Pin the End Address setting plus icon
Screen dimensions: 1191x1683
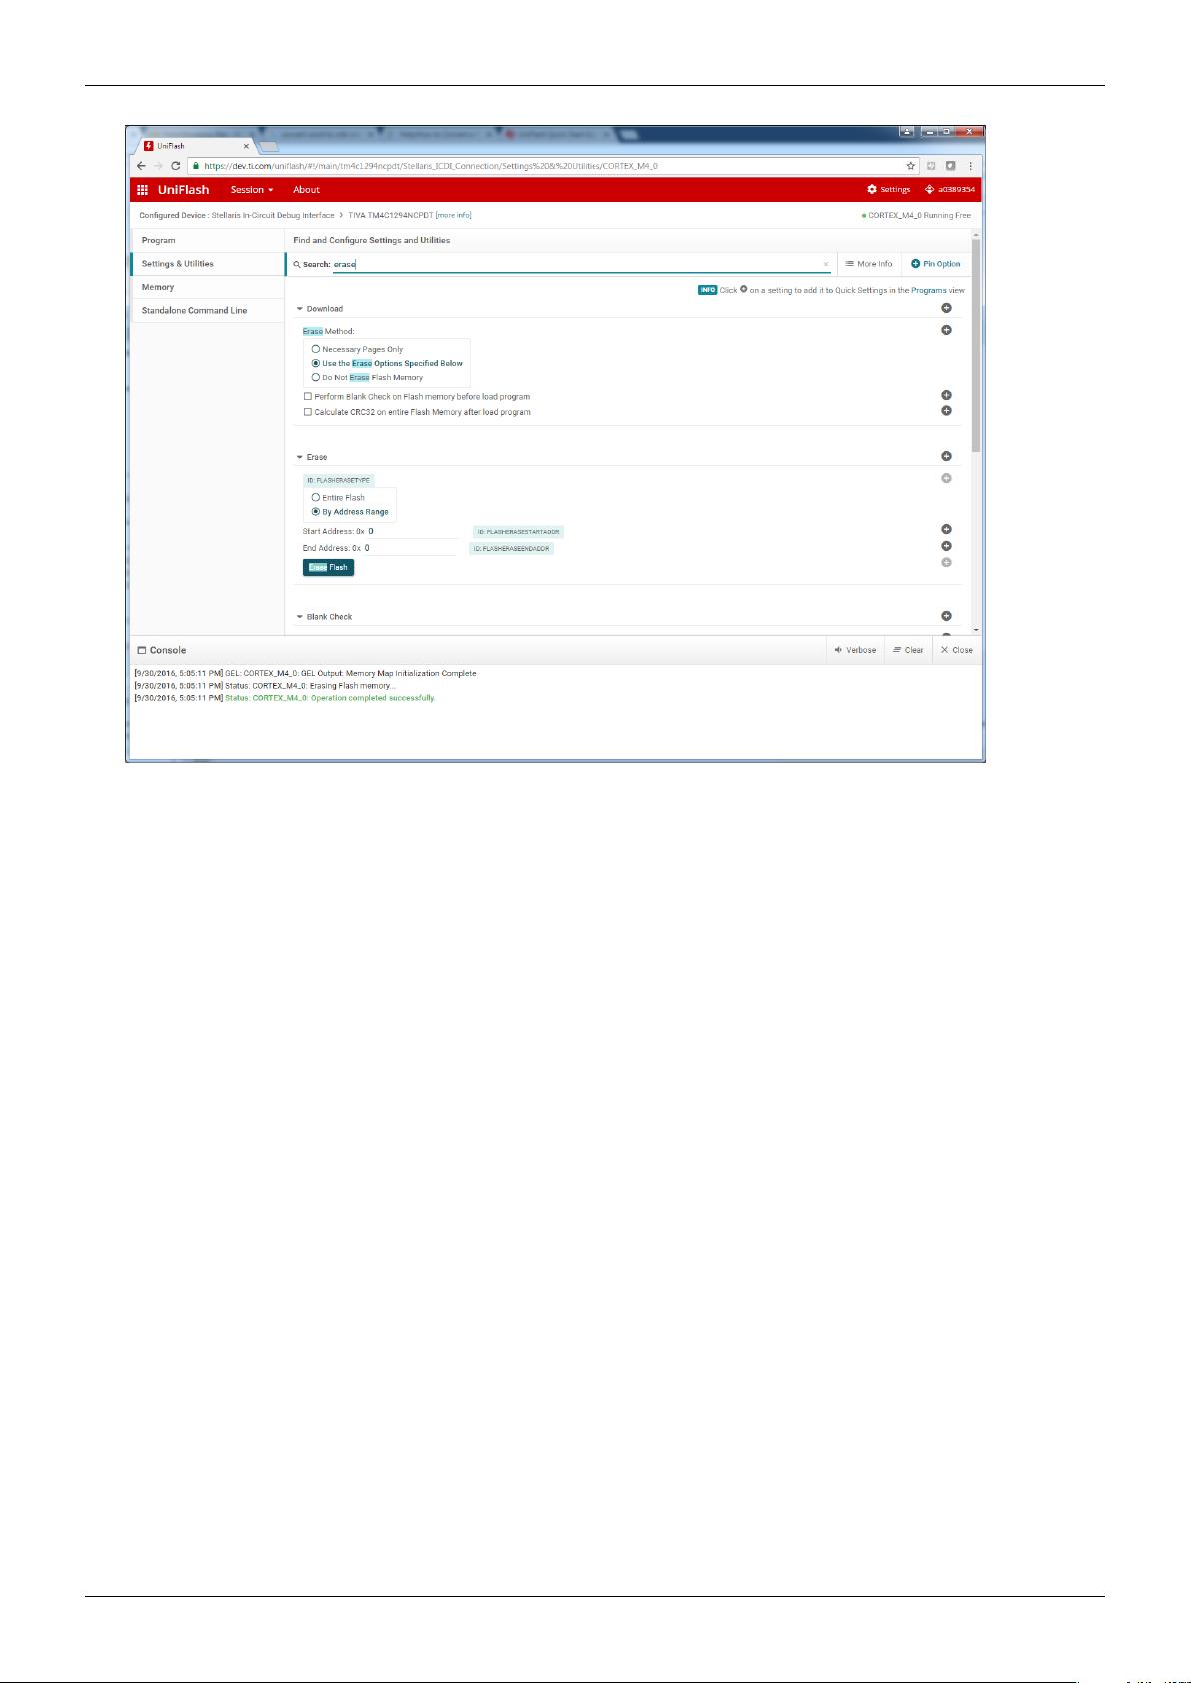click(946, 546)
